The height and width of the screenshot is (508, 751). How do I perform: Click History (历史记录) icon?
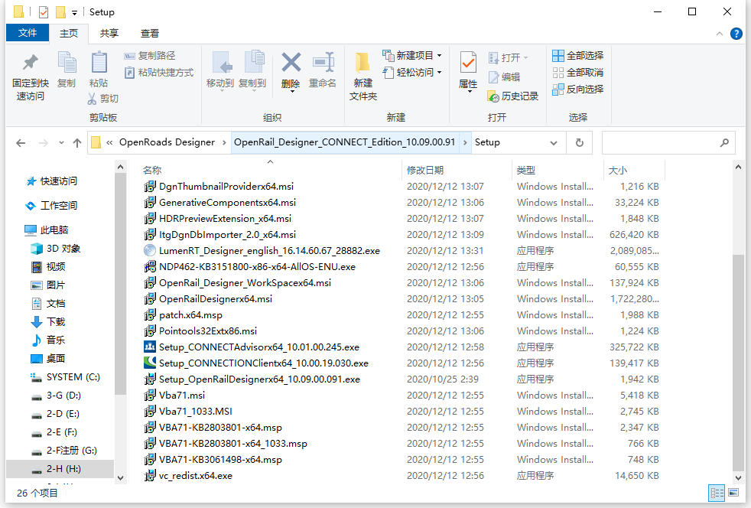[493, 96]
